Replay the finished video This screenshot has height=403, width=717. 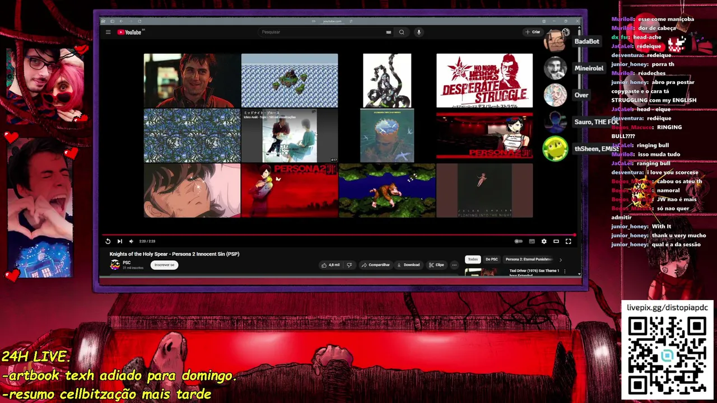tap(108, 241)
